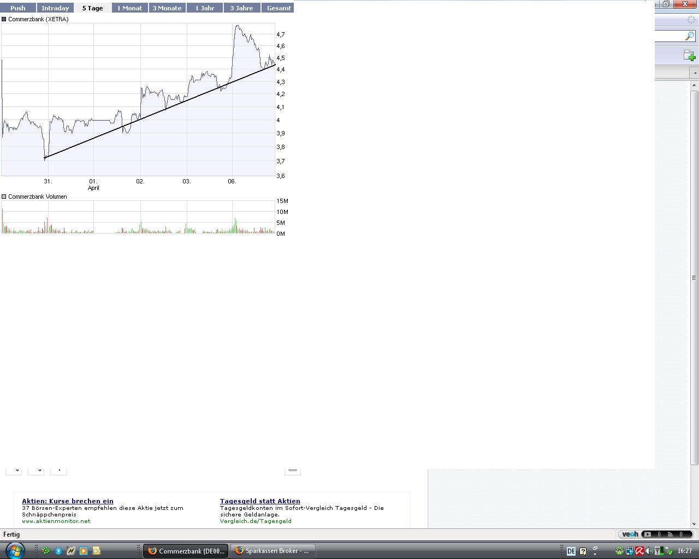This screenshot has width=699, height=559.
Task: Open 'Tagesgeld statt Aktien' ad link
Action: (x=260, y=501)
